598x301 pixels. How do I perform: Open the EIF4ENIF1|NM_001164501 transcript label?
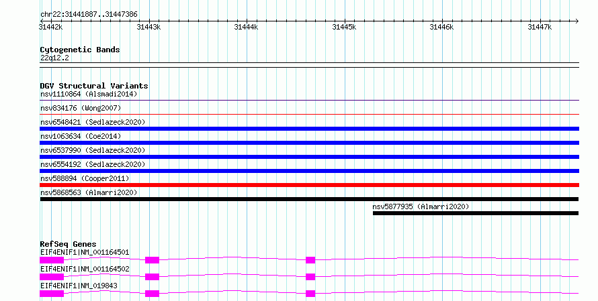[x=85, y=252]
